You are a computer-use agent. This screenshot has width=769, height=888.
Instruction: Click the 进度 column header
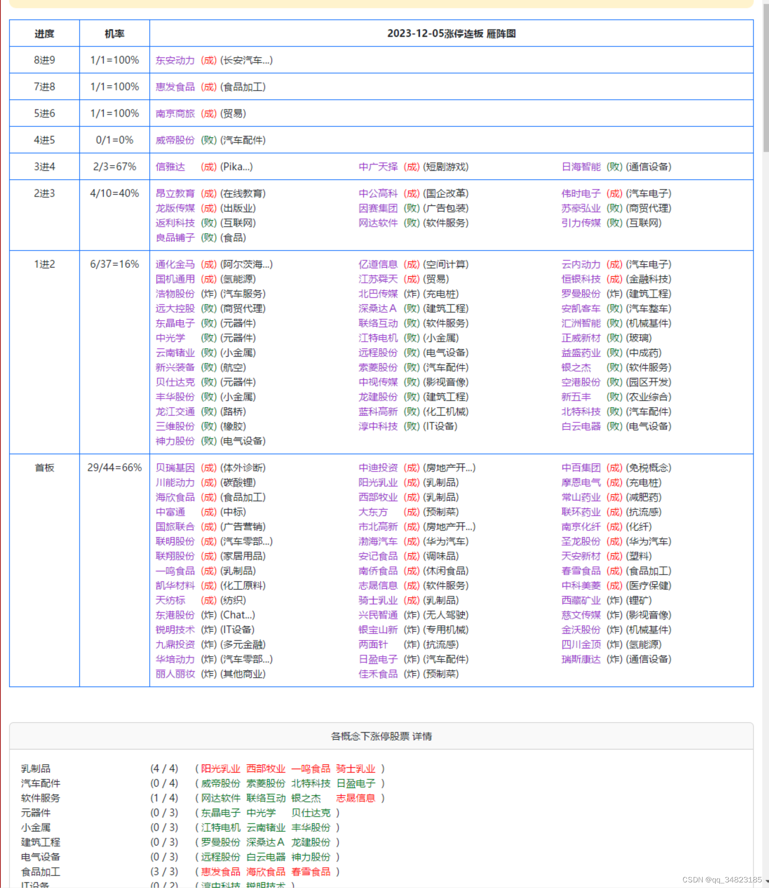coord(44,34)
